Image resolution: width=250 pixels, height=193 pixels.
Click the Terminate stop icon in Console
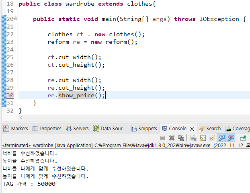click(x=162, y=138)
